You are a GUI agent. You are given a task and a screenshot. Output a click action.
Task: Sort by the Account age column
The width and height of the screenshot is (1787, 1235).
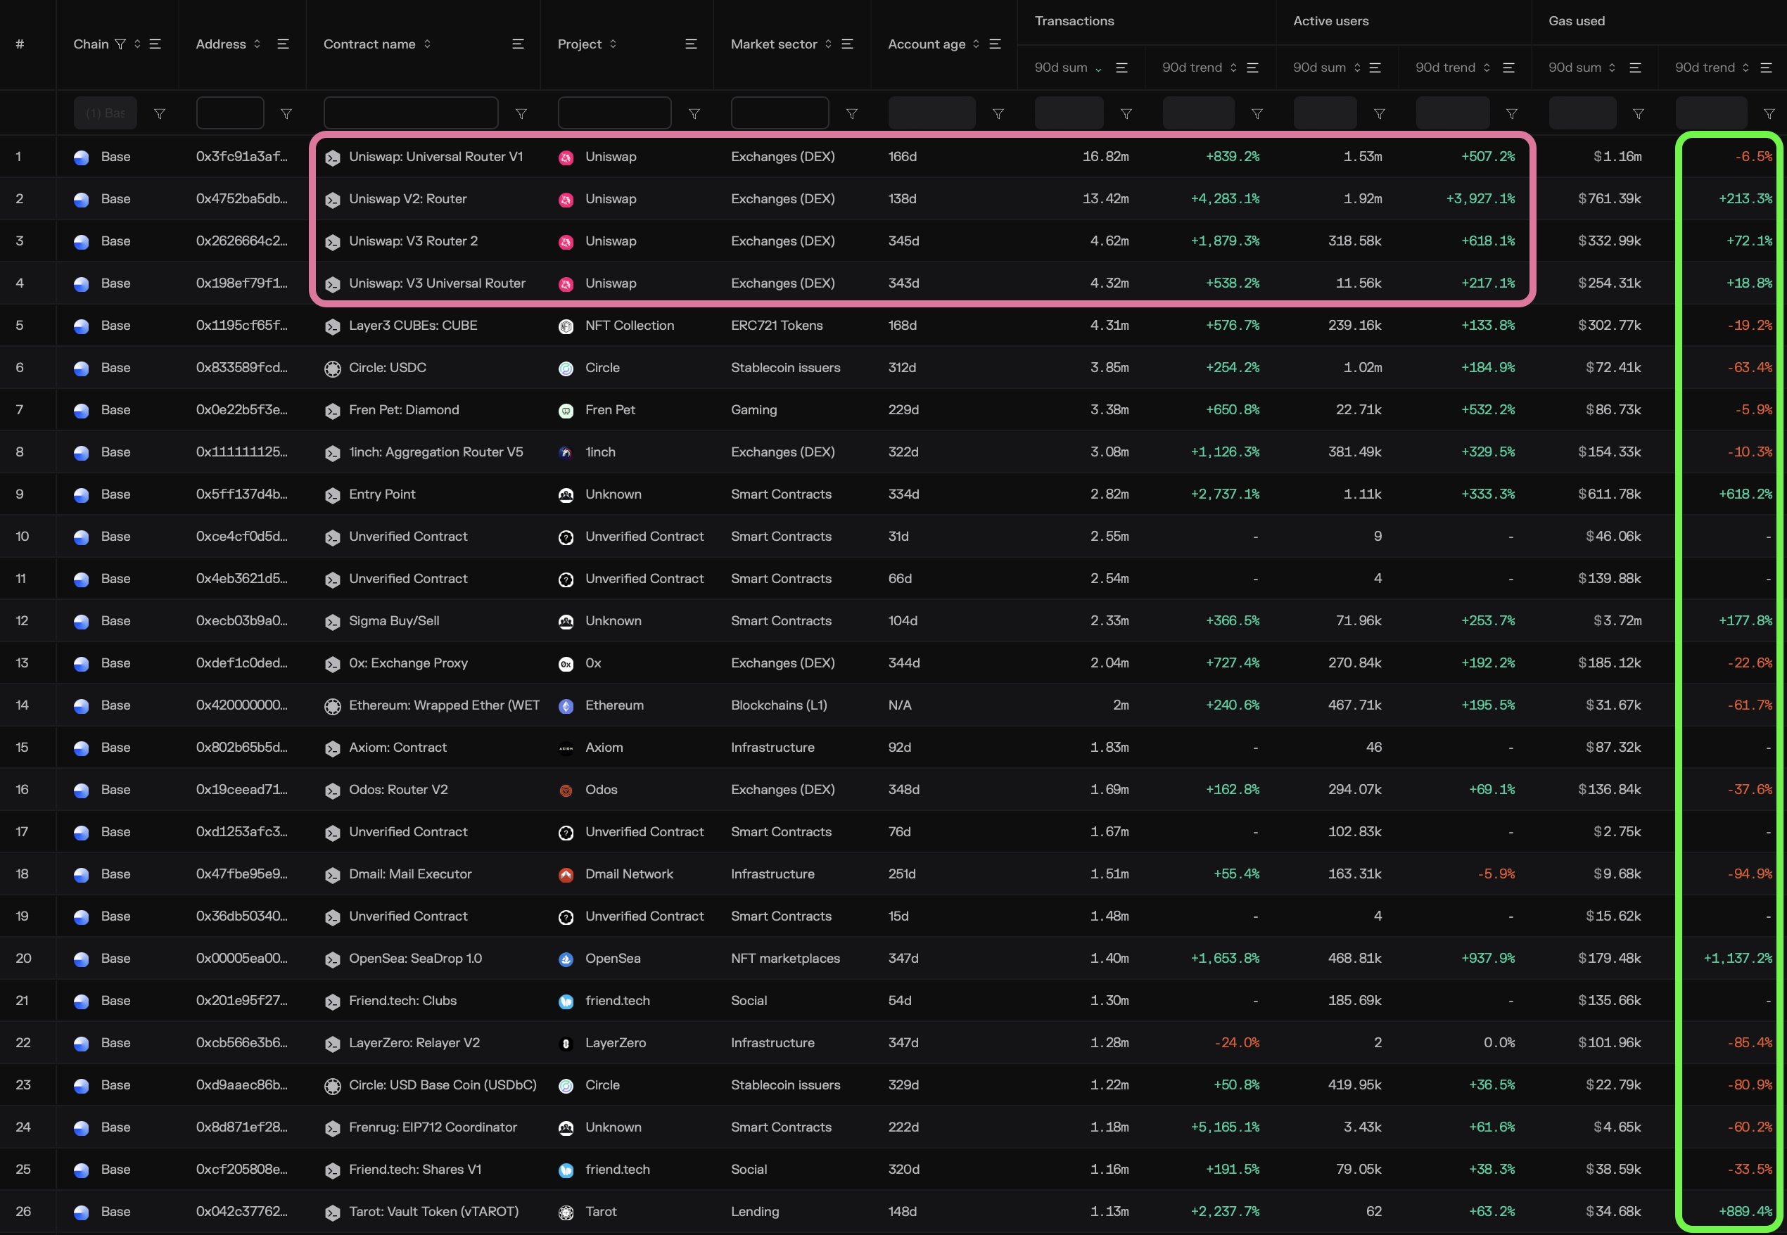(x=976, y=44)
